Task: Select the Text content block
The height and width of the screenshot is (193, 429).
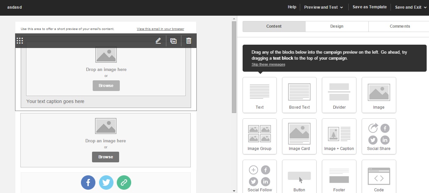Action: [259, 95]
